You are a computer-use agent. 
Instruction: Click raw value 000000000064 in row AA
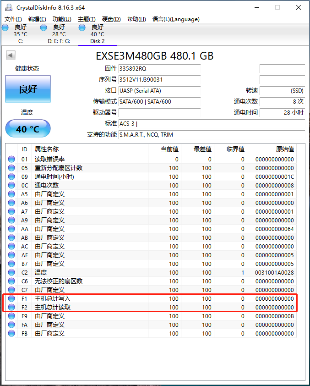274,229
